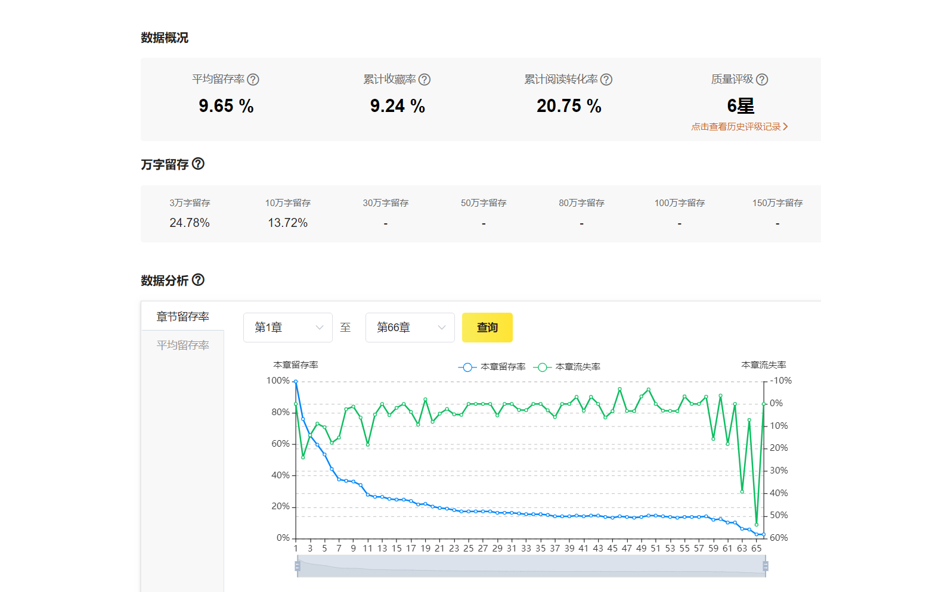Open help icon beside 累计阅读转化率
Image resolution: width=948 pixels, height=592 pixels.
[x=606, y=79]
